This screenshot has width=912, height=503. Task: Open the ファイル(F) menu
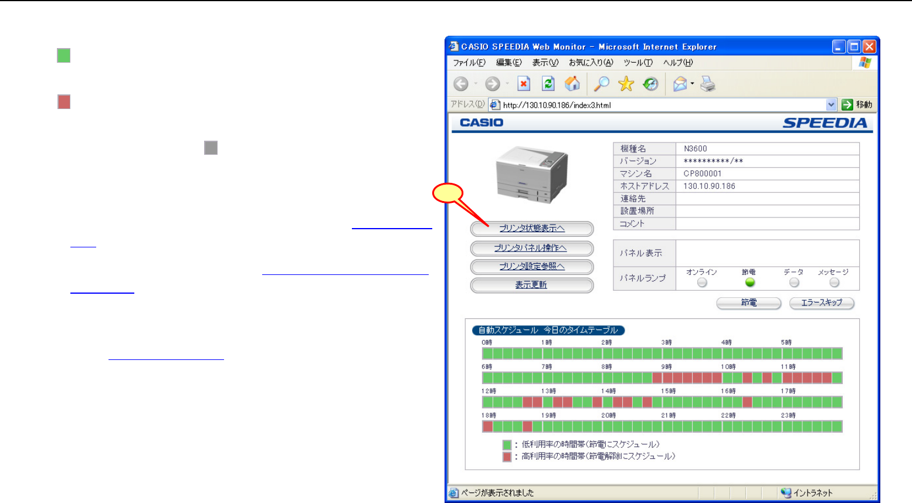(x=469, y=63)
